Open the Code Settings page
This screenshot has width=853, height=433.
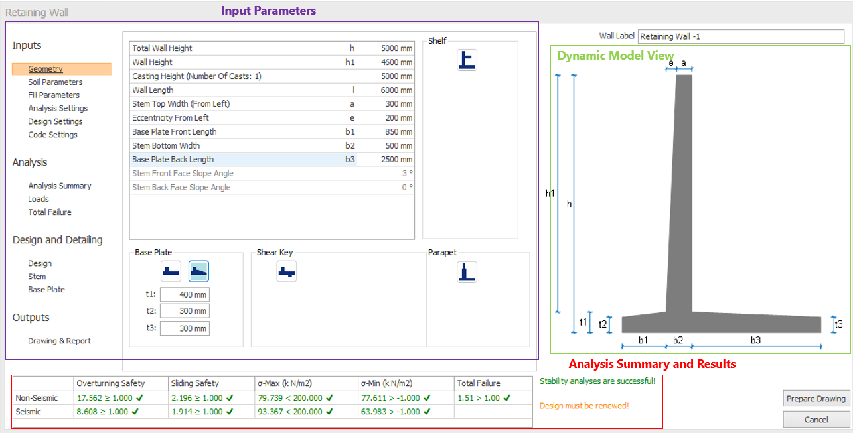click(x=52, y=135)
